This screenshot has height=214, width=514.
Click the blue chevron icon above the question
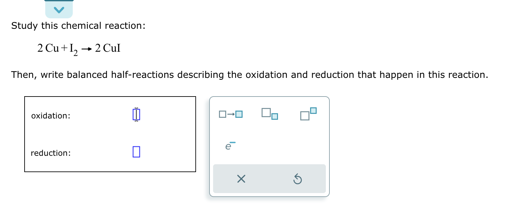(59, 9)
